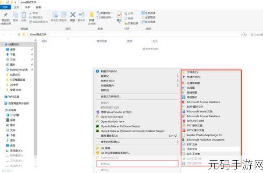Choose XLS worksheet in New submenu
This screenshot has height=173, width=263.
pyautogui.click(x=193, y=154)
